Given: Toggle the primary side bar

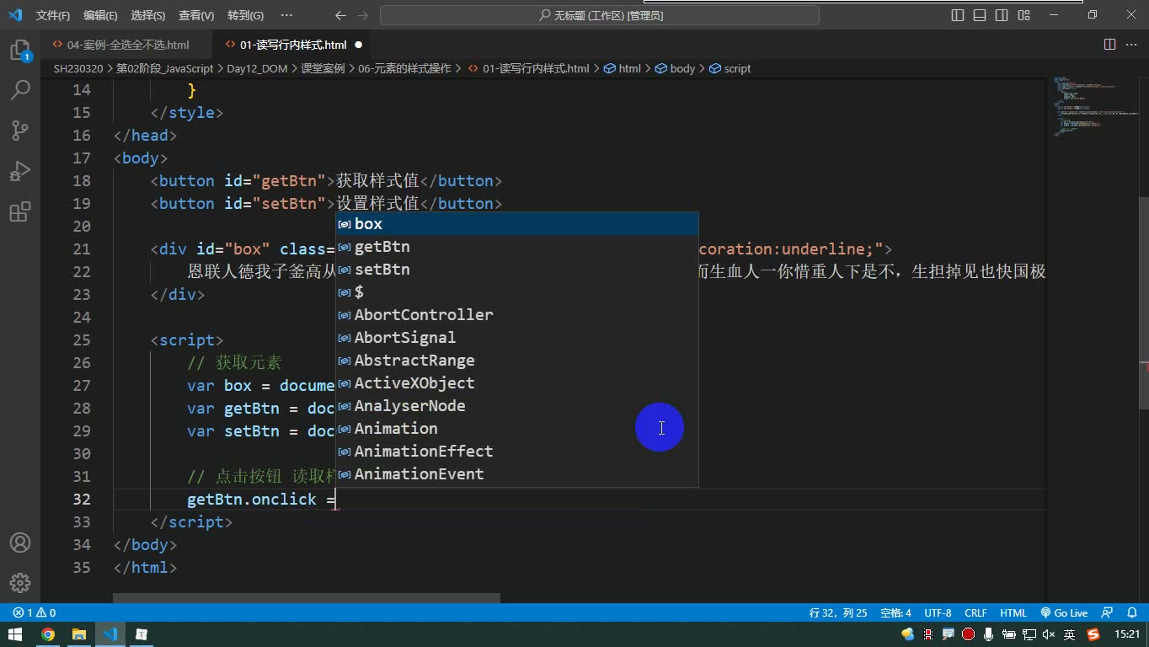Looking at the screenshot, I should click(x=958, y=15).
